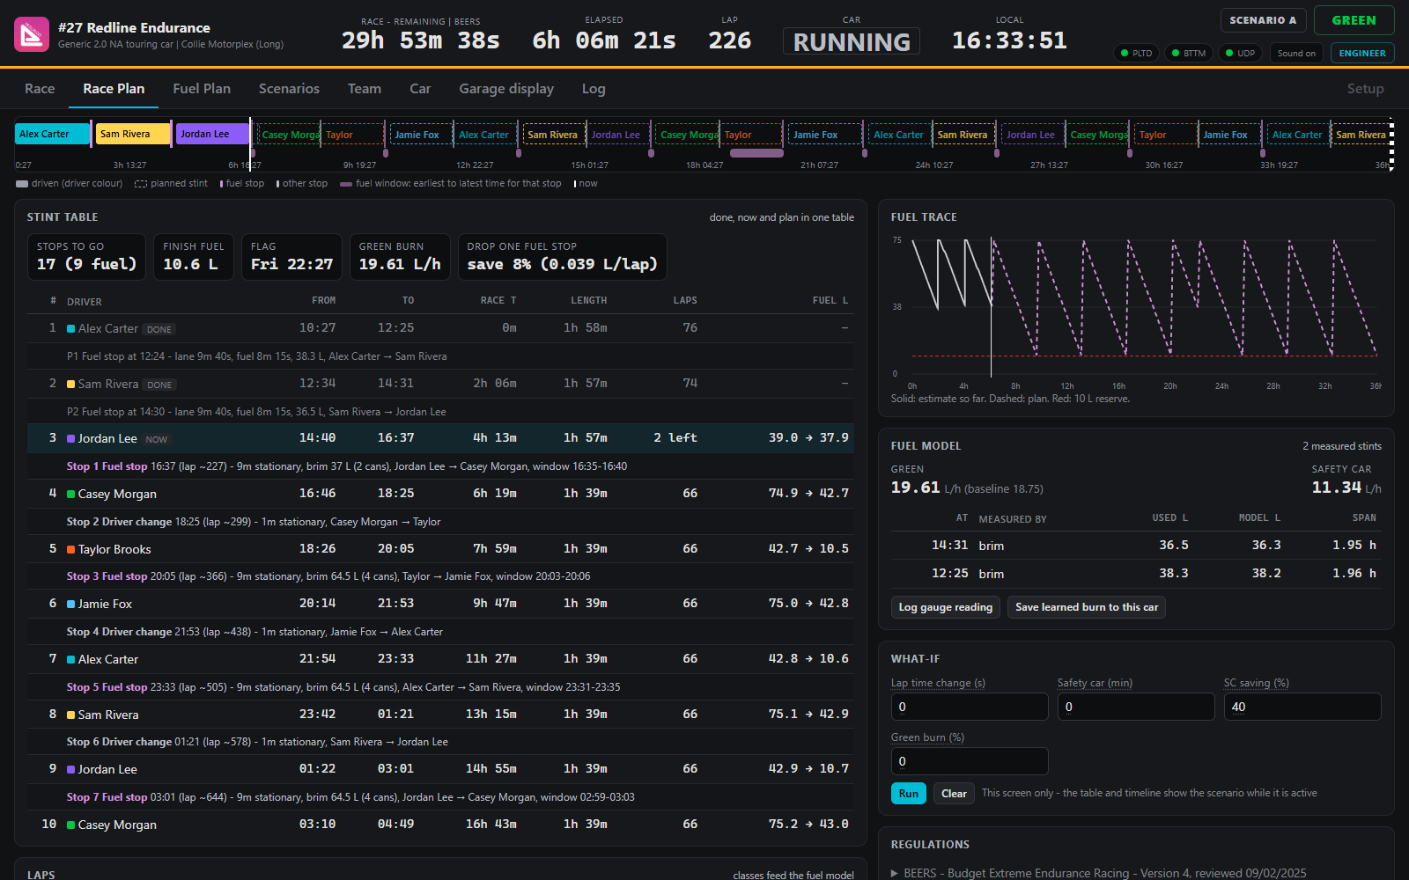Viewport: 1409px width, 880px height.
Task: Focus the SC saving percent input
Action: (x=1302, y=707)
